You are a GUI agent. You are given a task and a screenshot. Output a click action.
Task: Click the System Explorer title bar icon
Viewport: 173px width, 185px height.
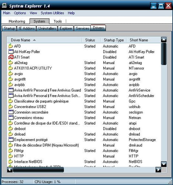[x=4, y=6]
